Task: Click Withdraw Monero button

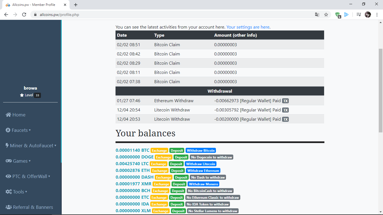Action: [x=203, y=184]
